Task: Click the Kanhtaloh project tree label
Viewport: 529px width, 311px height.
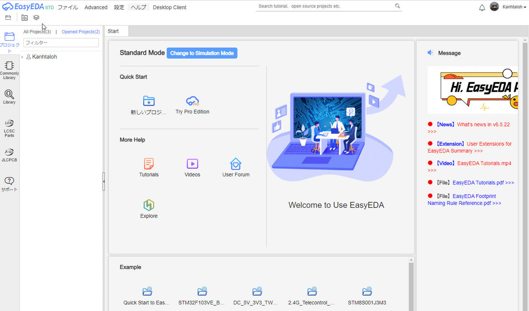Action: click(x=45, y=57)
